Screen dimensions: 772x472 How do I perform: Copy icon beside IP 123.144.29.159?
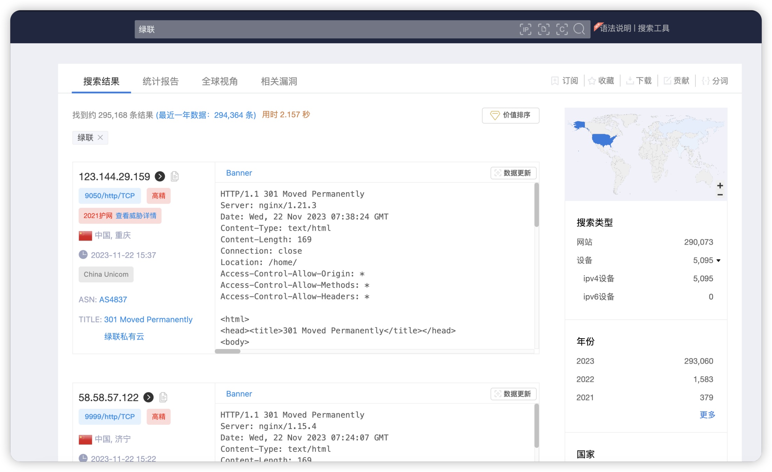point(175,176)
